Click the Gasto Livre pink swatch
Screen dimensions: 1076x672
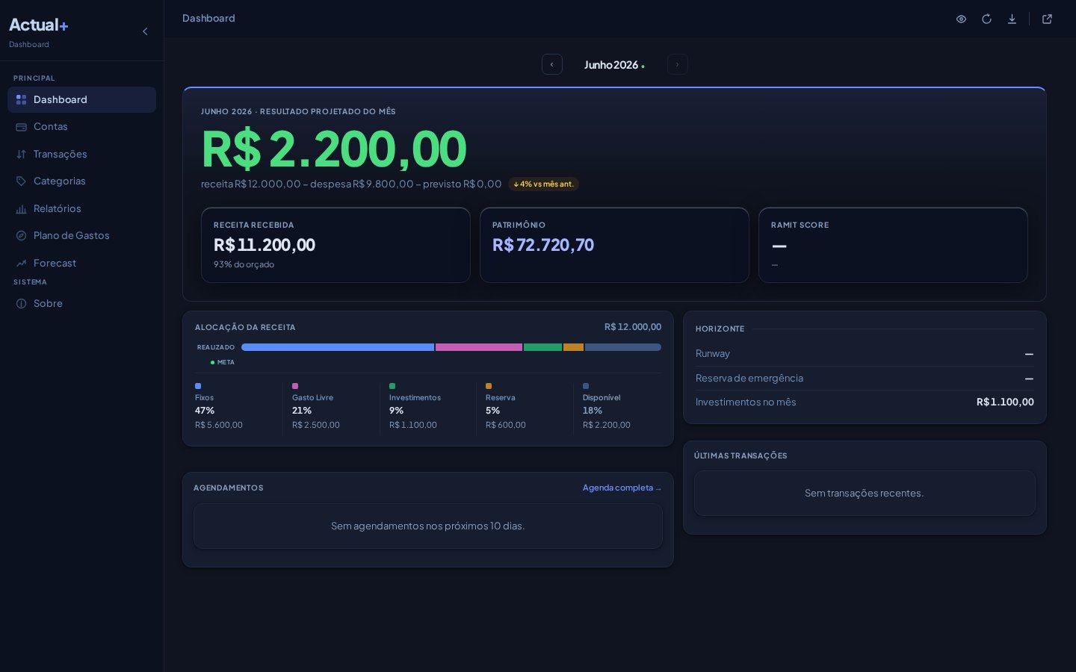coord(295,386)
